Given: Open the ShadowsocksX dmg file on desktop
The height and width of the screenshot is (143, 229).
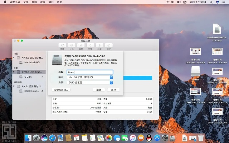Looking at the screenshot, I should 217,29.
